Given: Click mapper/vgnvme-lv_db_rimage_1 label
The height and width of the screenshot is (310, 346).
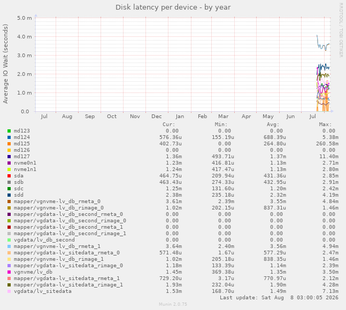Looking at the screenshot, I should (x=59, y=259).
